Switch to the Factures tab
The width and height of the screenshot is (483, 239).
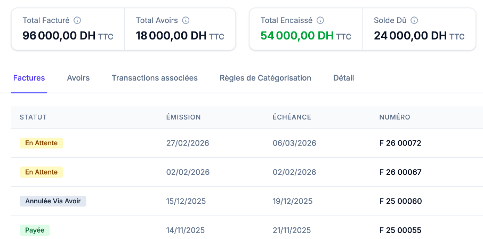(x=29, y=78)
